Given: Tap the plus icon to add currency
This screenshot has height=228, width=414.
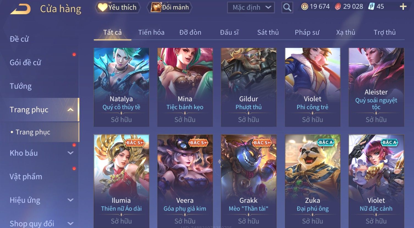Looking at the screenshot, I should 403,7.
